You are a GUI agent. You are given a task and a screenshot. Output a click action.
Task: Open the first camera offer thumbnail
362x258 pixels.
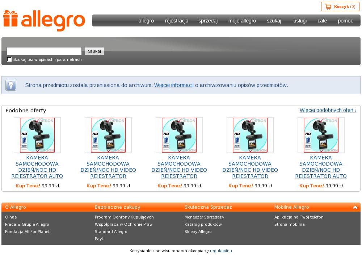(37, 135)
